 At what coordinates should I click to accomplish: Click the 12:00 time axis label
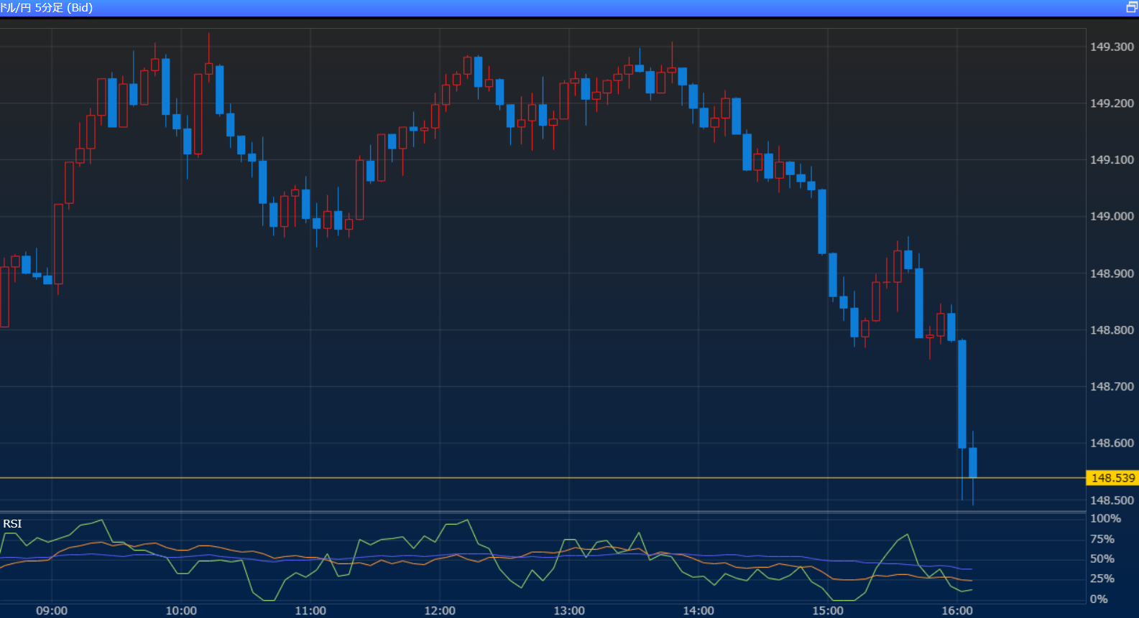point(440,611)
